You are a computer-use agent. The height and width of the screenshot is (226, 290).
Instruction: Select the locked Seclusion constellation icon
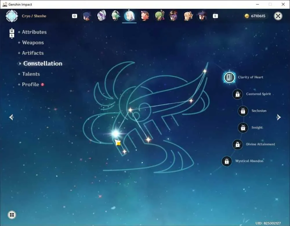coord(243,111)
